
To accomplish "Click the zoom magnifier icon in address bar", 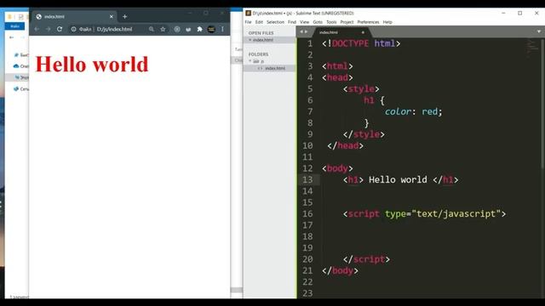I will click(152, 29).
